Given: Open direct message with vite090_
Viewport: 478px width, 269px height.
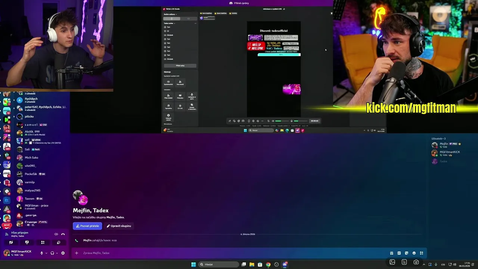Looking at the screenshot, I should 42,166.
